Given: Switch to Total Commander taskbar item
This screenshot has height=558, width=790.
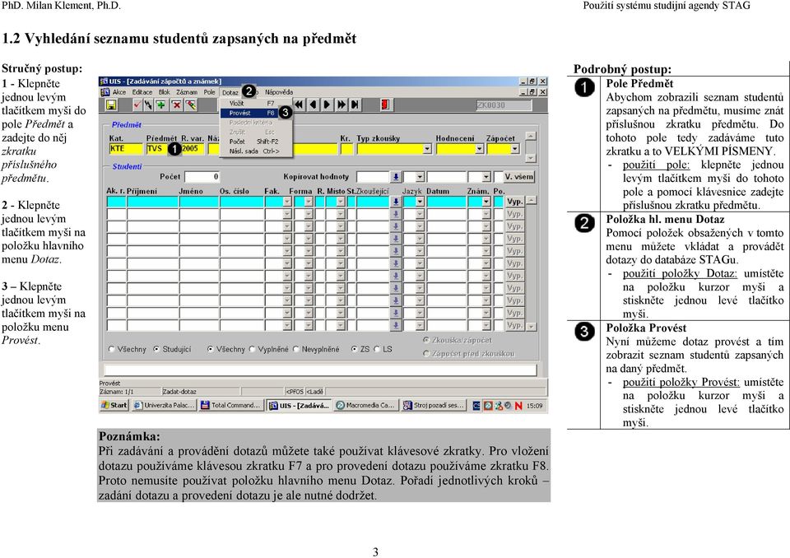Looking at the screenshot, I should coord(230,405).
